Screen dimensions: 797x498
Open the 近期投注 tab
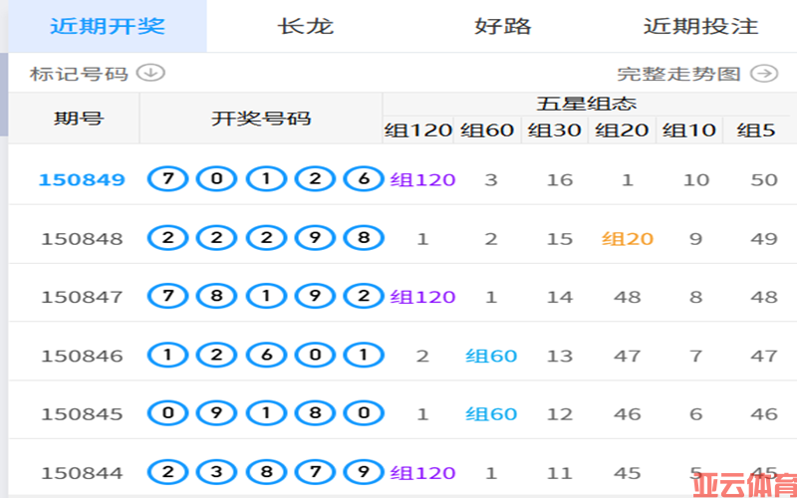[x=700, y=26]
